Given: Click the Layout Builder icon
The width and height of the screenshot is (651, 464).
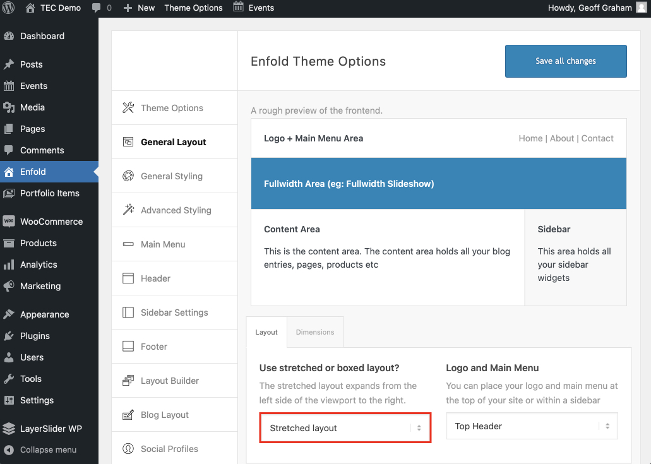Looking at the screenshot, I should pos(128,381).
